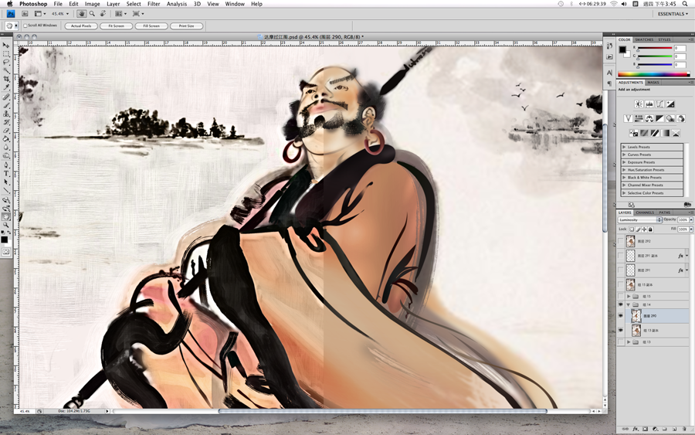Show layer 图层 291 副本 via visibility box
The width and height of the screenshot is (695, 435).
click(x=621, y=256)
